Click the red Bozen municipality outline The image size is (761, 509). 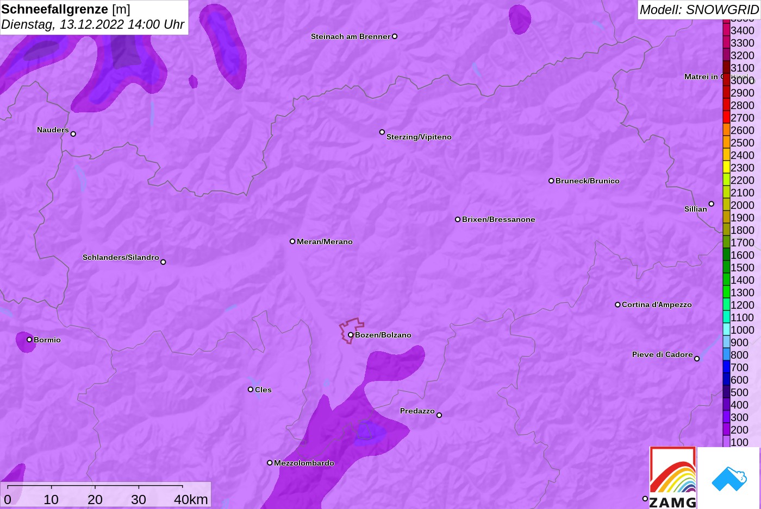point(352,330)
